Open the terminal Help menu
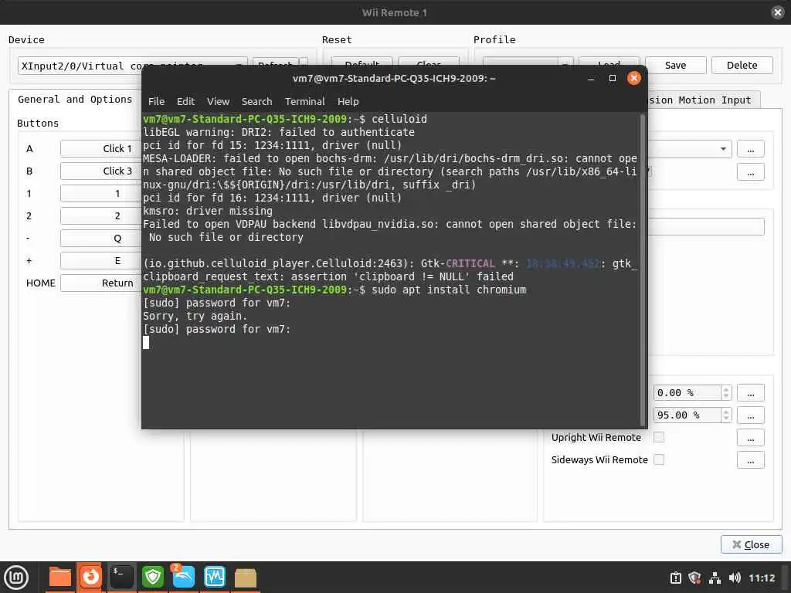The height and width of the screenshot is (593, 791). [348, 101]
